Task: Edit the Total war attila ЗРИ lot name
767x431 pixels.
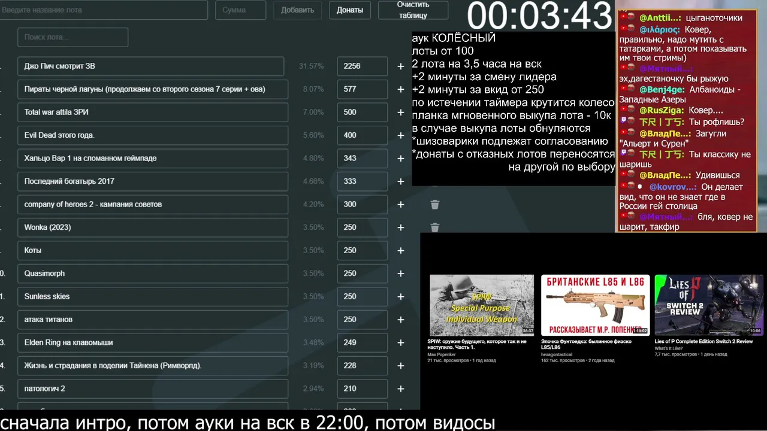Action: pos(152,113)
